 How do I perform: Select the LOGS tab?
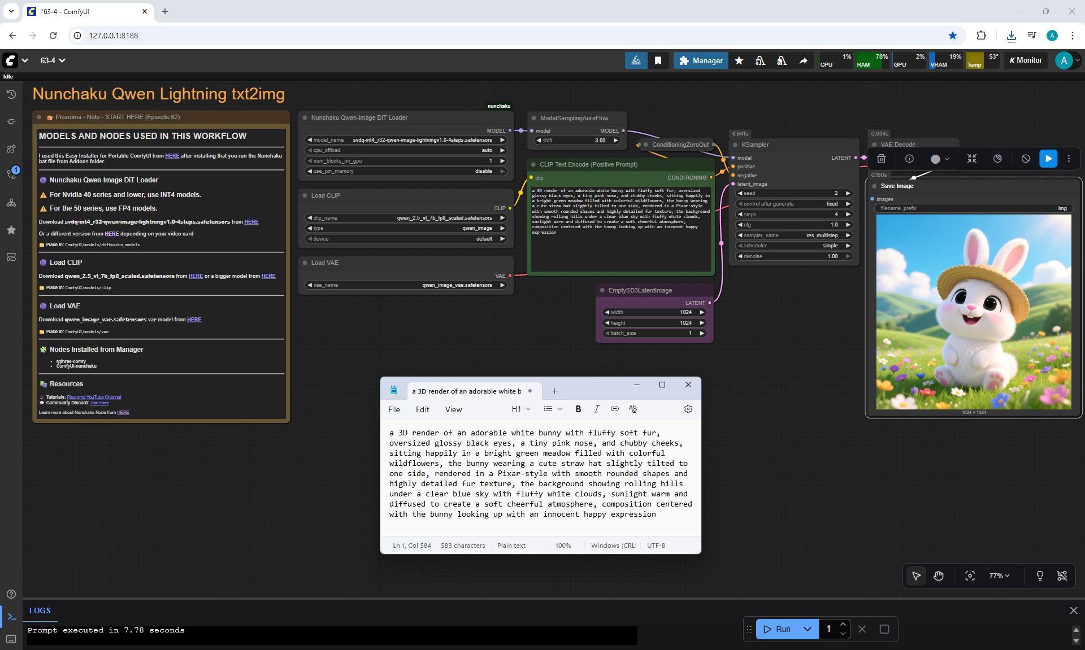[40, 610]
